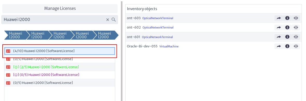Go to Oracle-Bi-dev-055 arrow icon
Viewport: 306px width, 101px height.
point(279,46)
